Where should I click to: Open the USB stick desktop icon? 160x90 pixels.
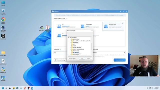[41, 28]
